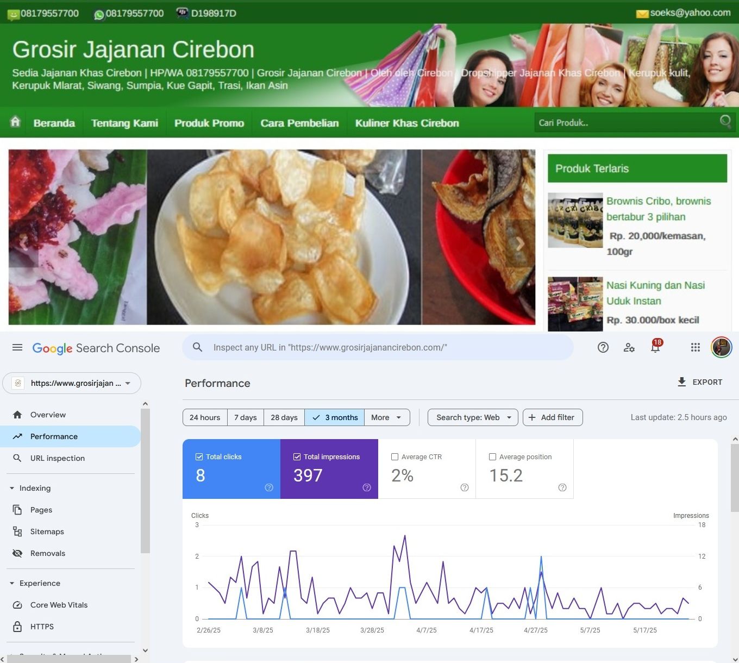Click the Inspect any URL field
This screenshot has width=739, height=663.
pos(380,348)
